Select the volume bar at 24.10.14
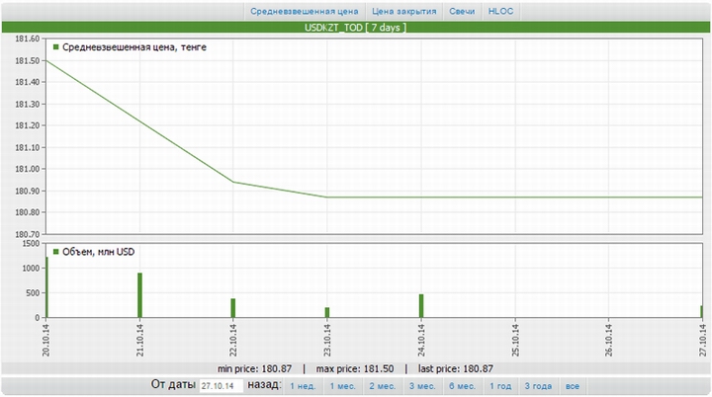This screenshot has width=712, height=397. coord(420,306)
